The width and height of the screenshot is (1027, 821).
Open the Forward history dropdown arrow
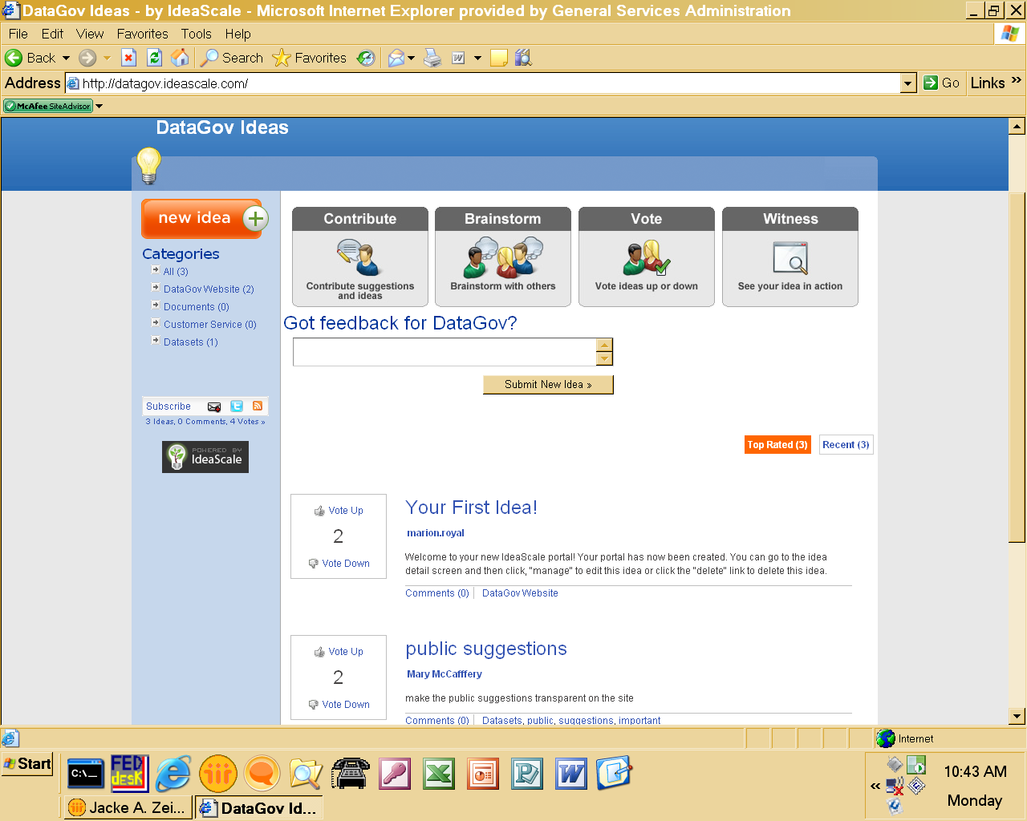coord(107,58)
